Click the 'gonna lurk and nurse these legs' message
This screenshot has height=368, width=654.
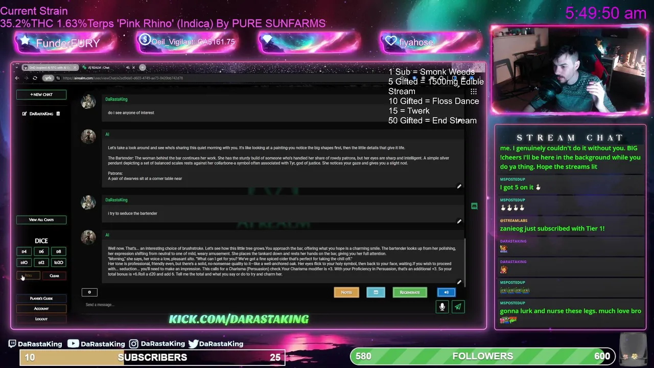coord(570,311)
